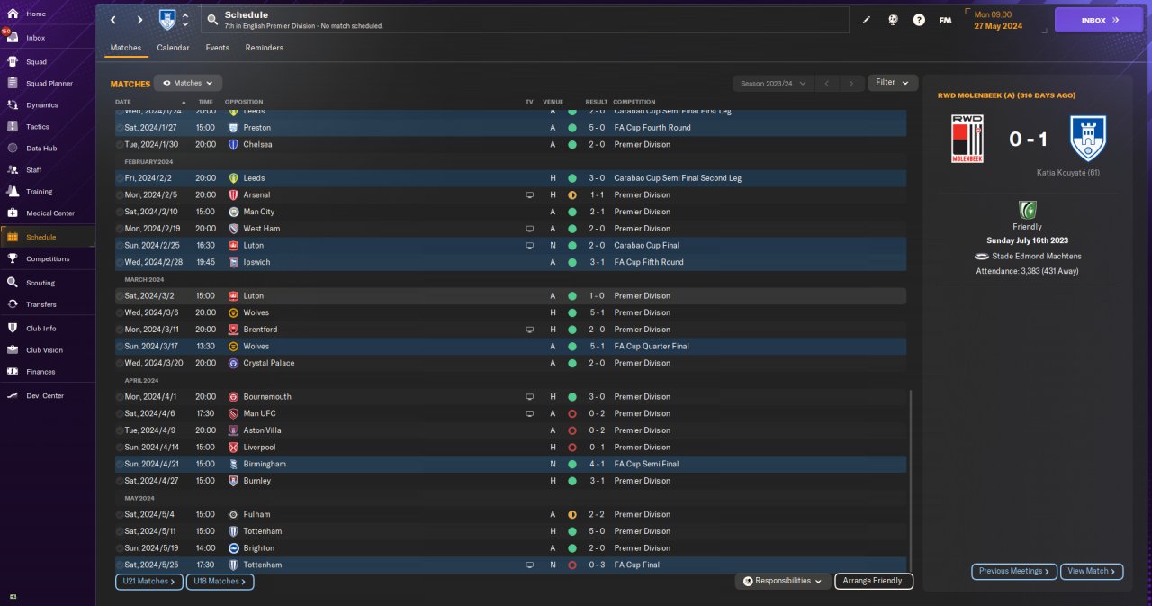The image size is (1152, 606).
Task: Click the Arrange Friendly button
Action: [874, 582]
